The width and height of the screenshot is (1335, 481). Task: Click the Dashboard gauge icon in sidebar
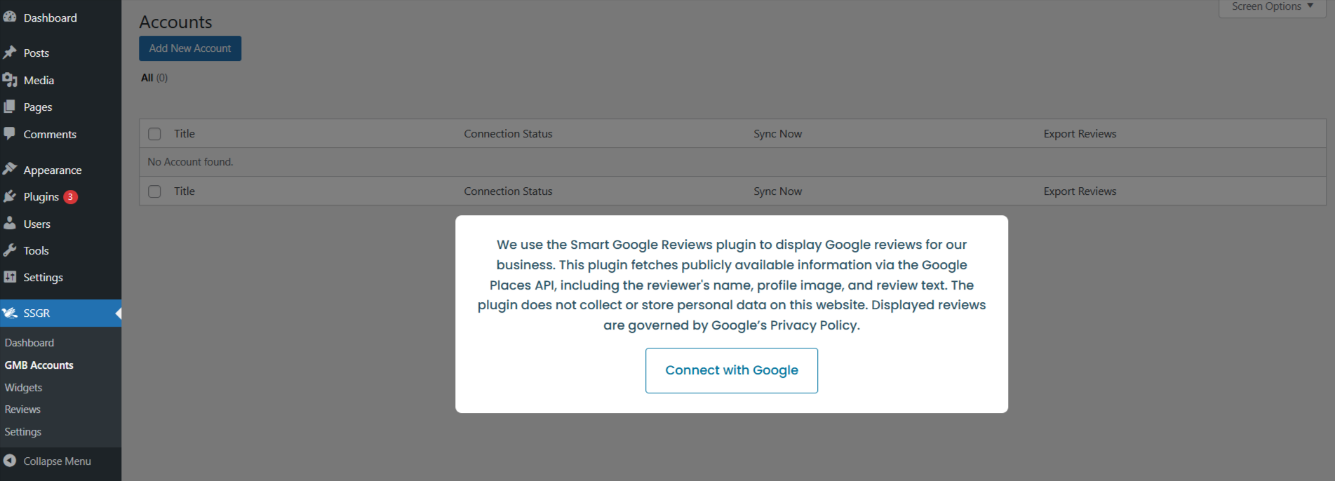10,17
